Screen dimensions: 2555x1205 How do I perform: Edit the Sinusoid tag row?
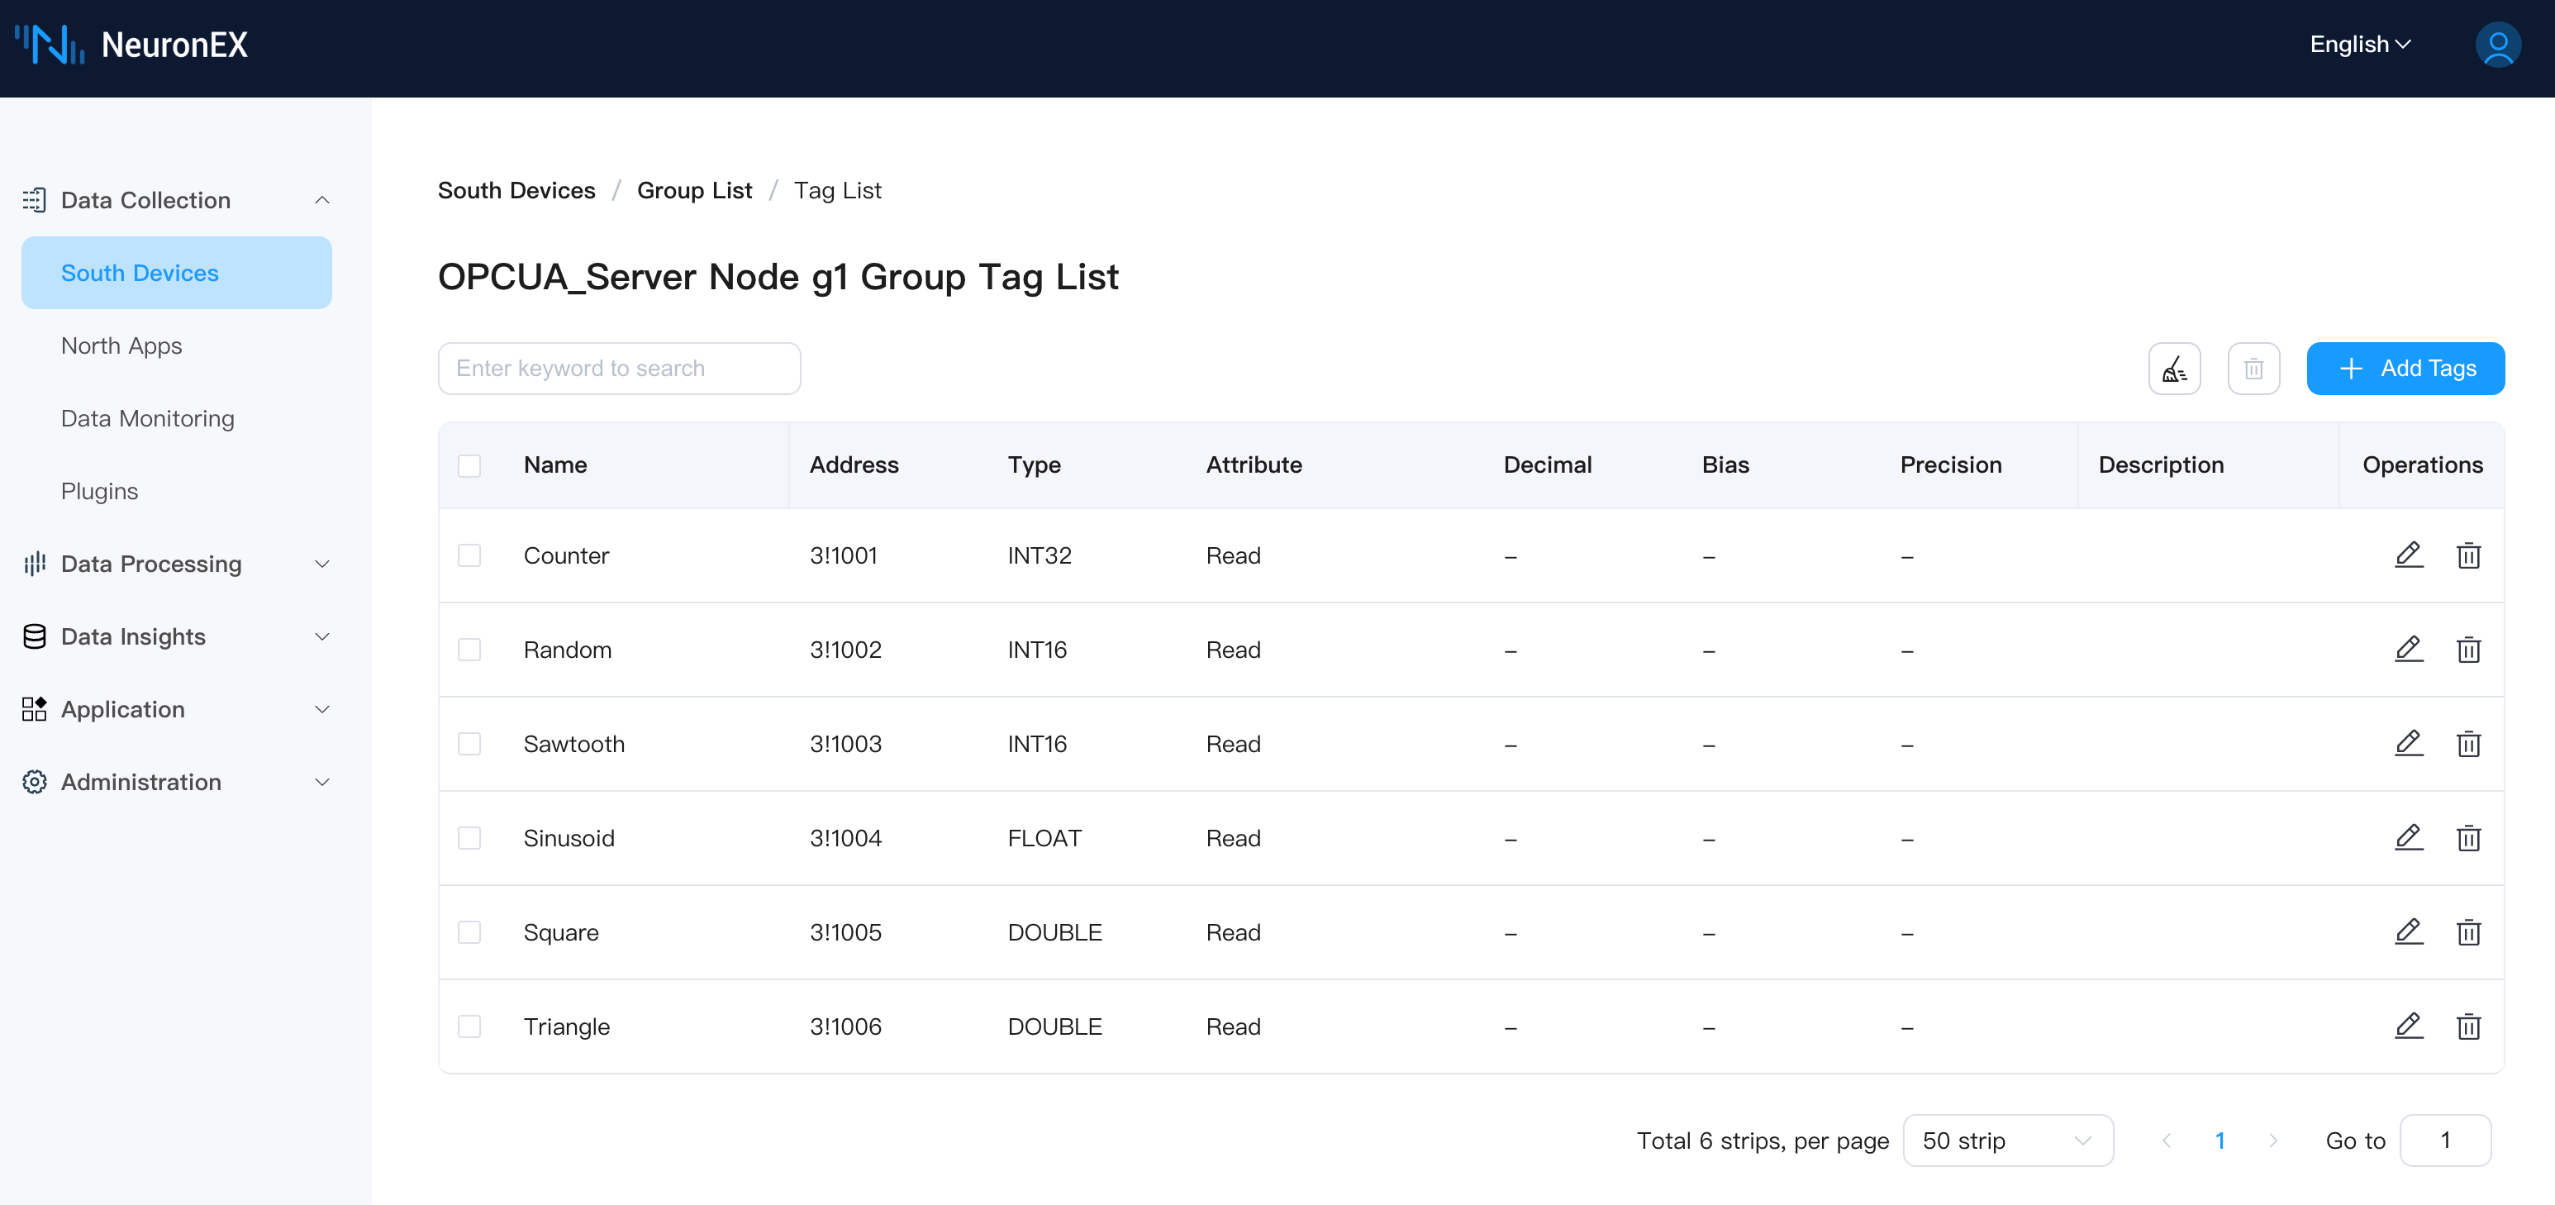[2408, 838]
